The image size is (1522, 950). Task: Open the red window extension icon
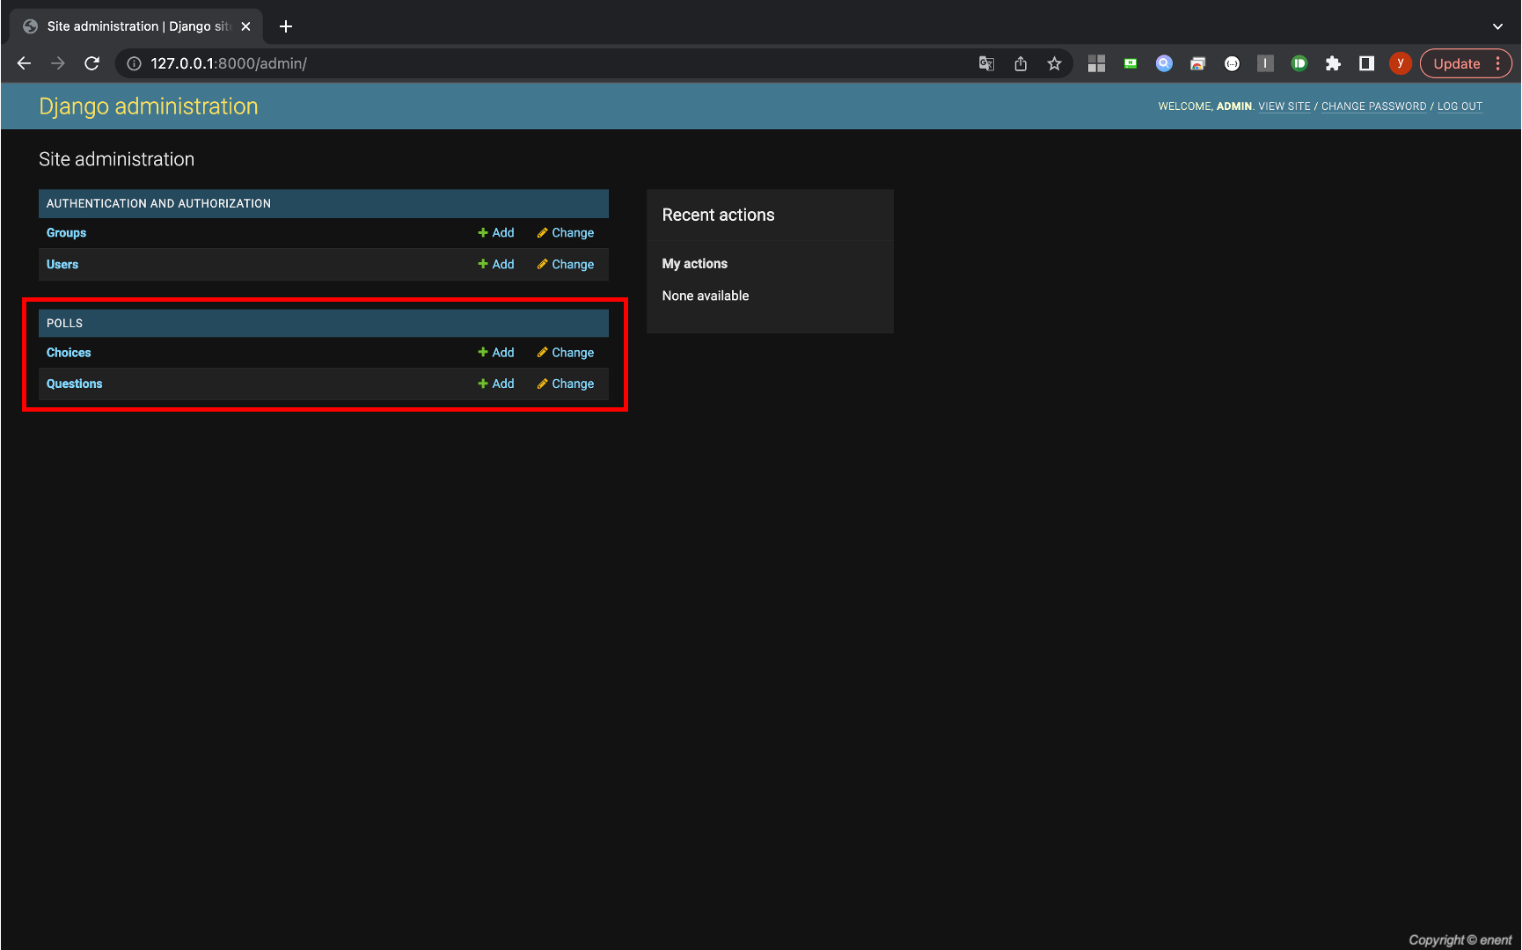click(1197, 63)
